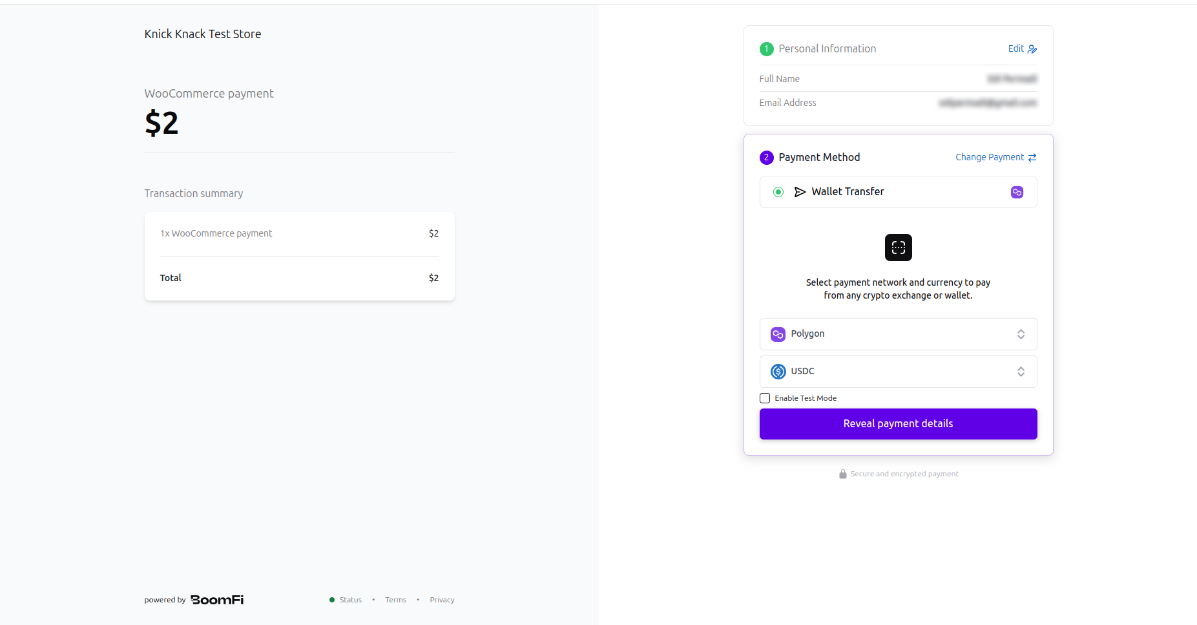Select the Wallet Transfer radio button

click(778, 192)
